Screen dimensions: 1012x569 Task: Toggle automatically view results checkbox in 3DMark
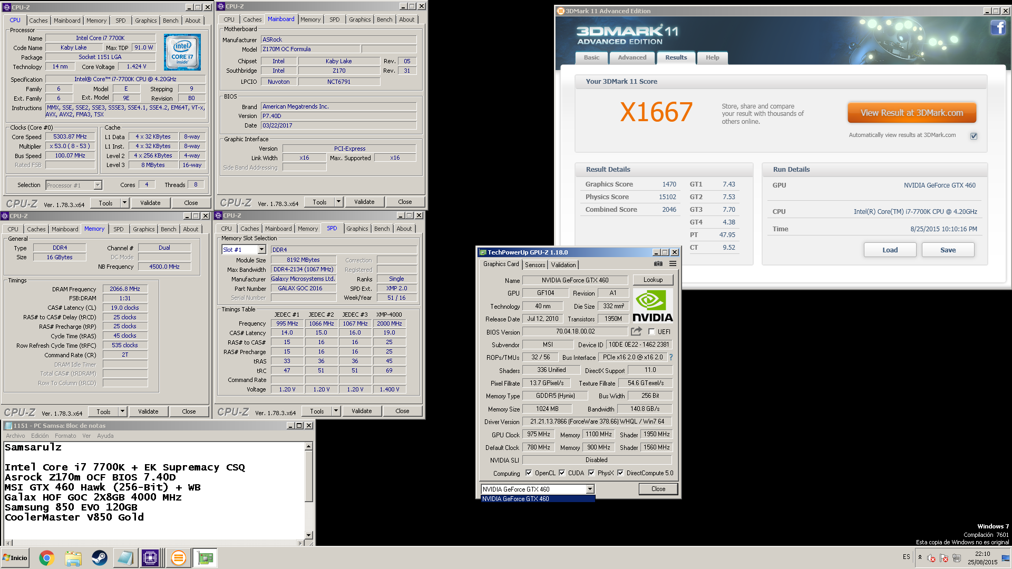974,136
